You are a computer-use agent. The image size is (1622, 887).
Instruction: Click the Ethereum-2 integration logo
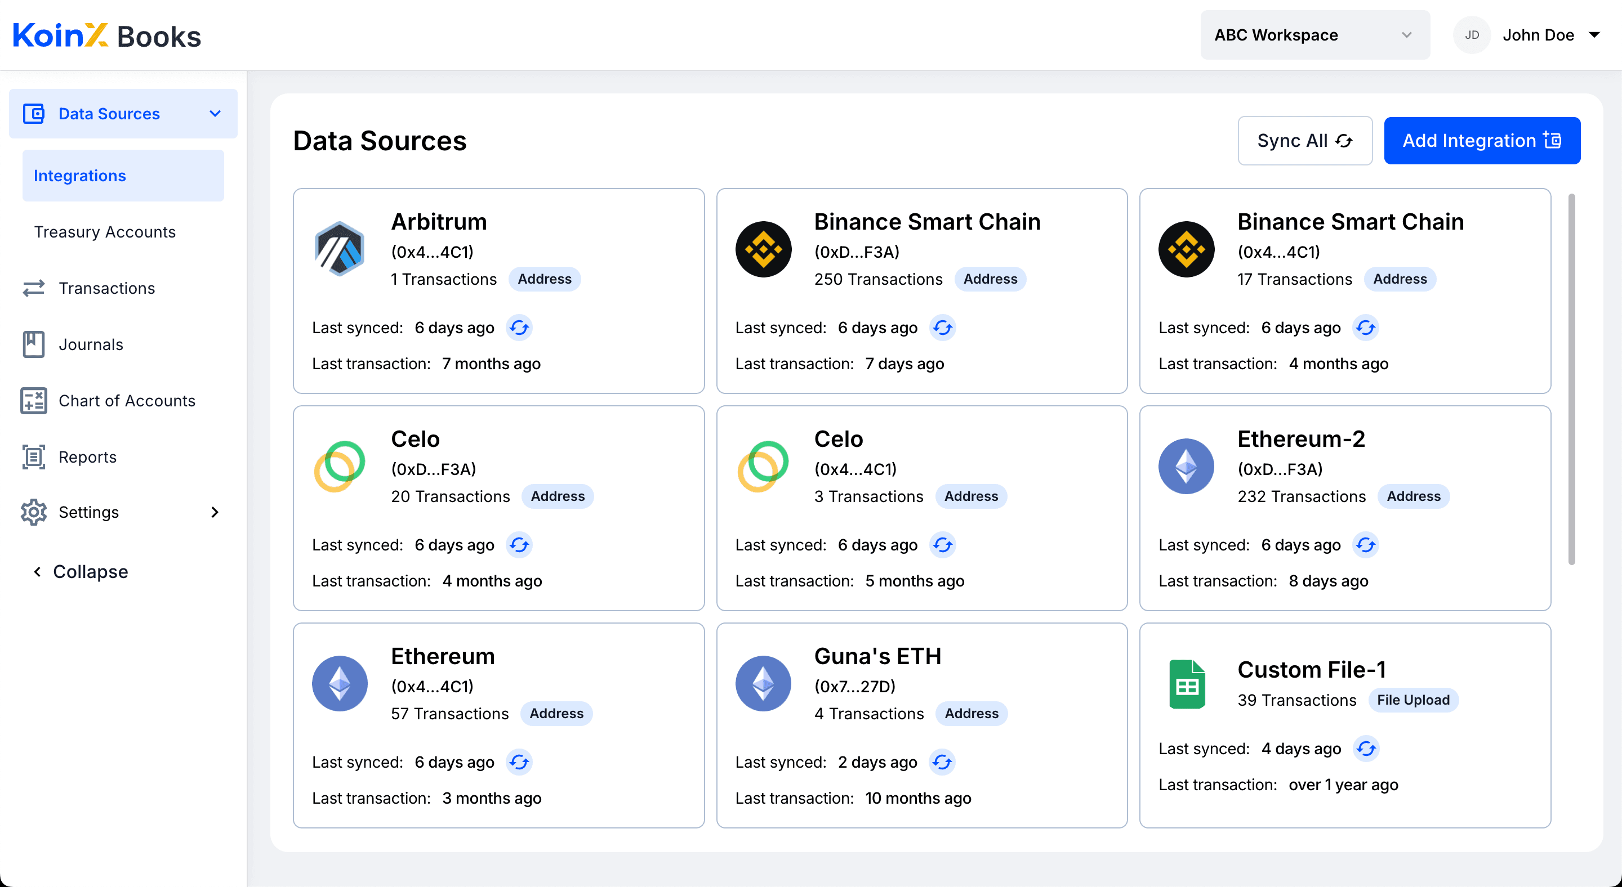pos(1186,466)
